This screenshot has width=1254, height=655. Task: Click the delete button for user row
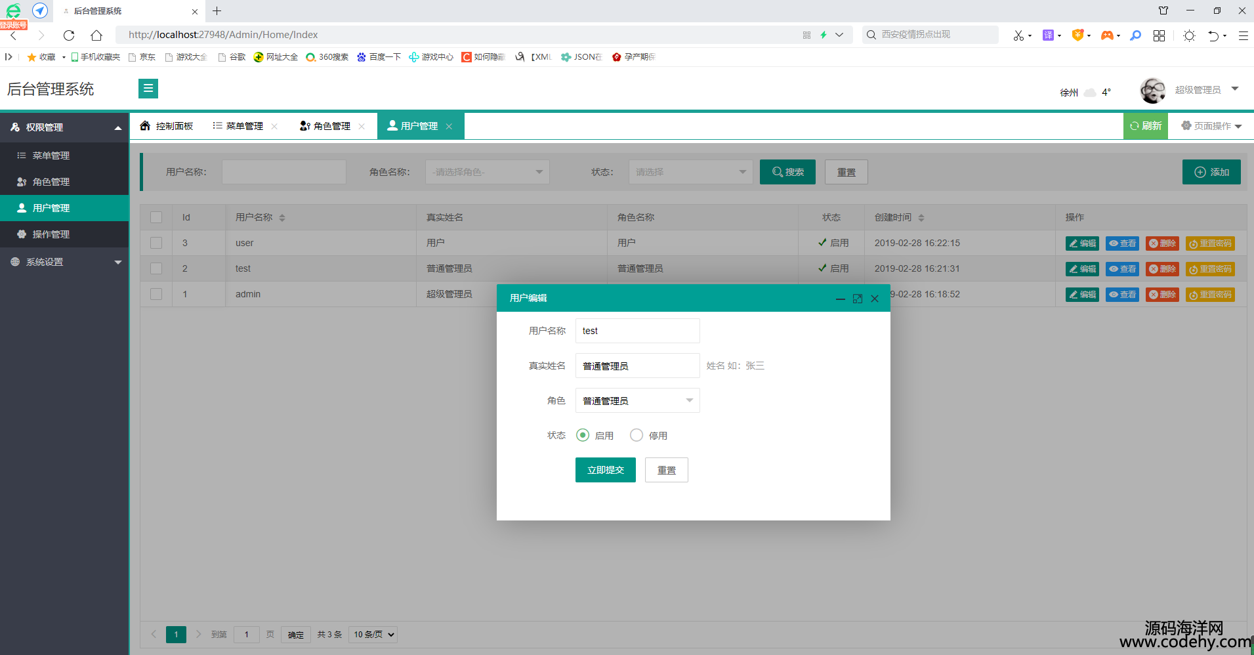click(x=1161, y=243)
